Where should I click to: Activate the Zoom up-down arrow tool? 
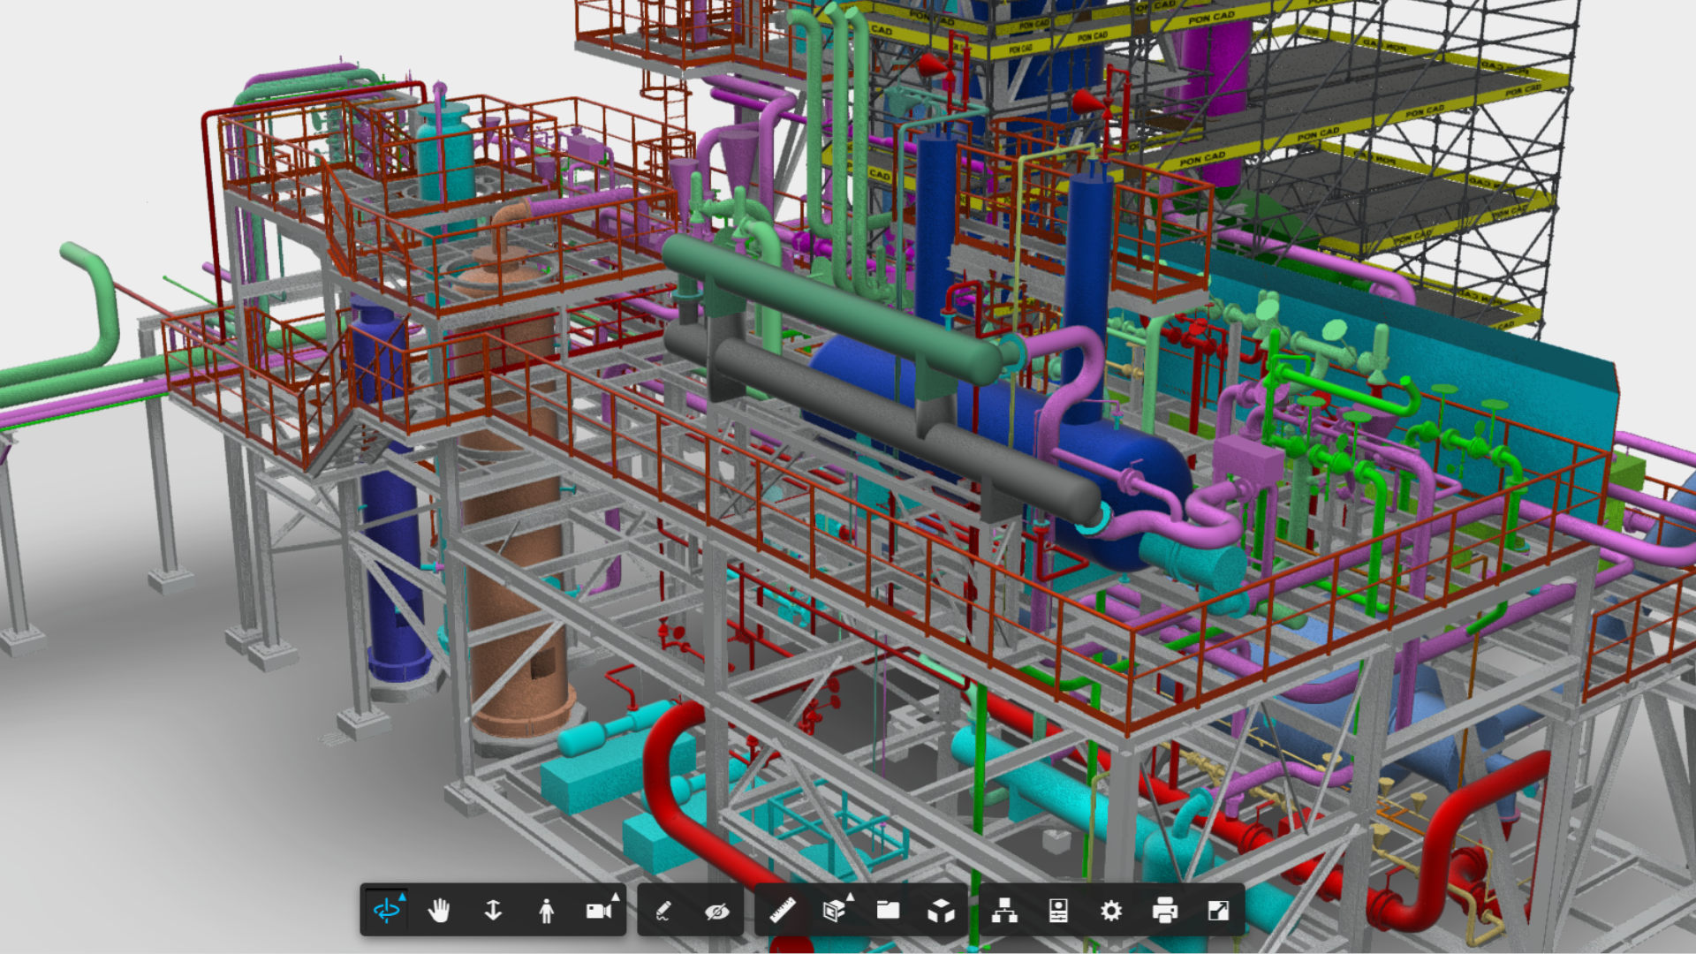(493, 910)
